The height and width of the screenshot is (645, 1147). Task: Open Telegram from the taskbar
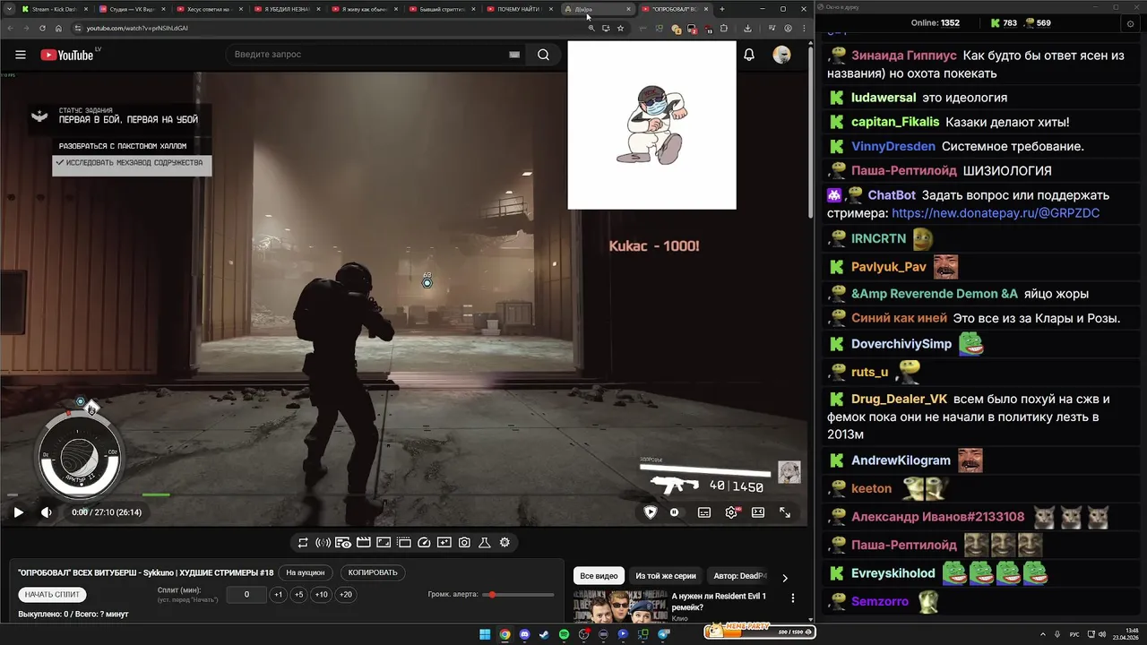click(664, 634)
